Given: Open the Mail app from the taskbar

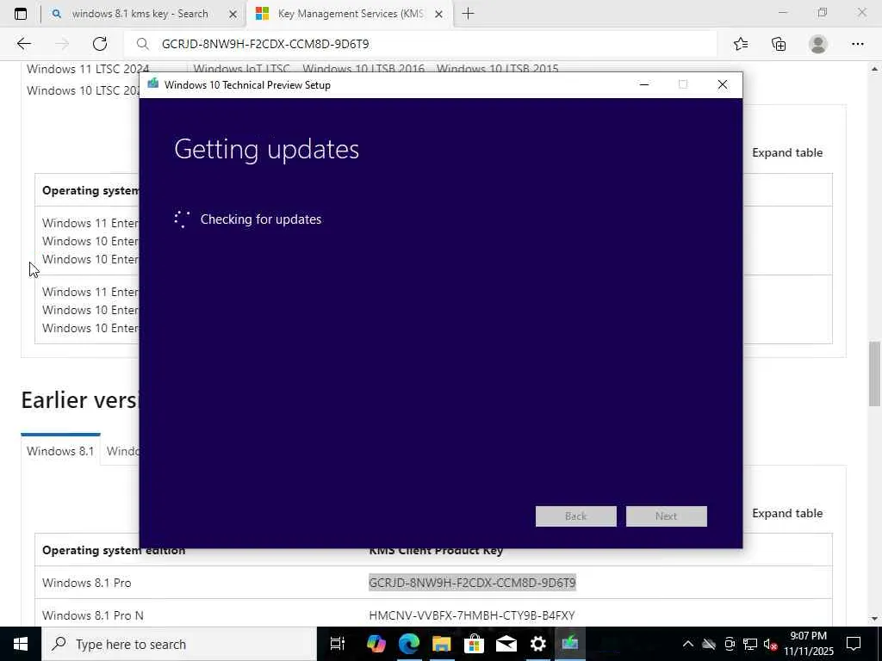Looking at the screenshot, I should (x=506, y=644).
